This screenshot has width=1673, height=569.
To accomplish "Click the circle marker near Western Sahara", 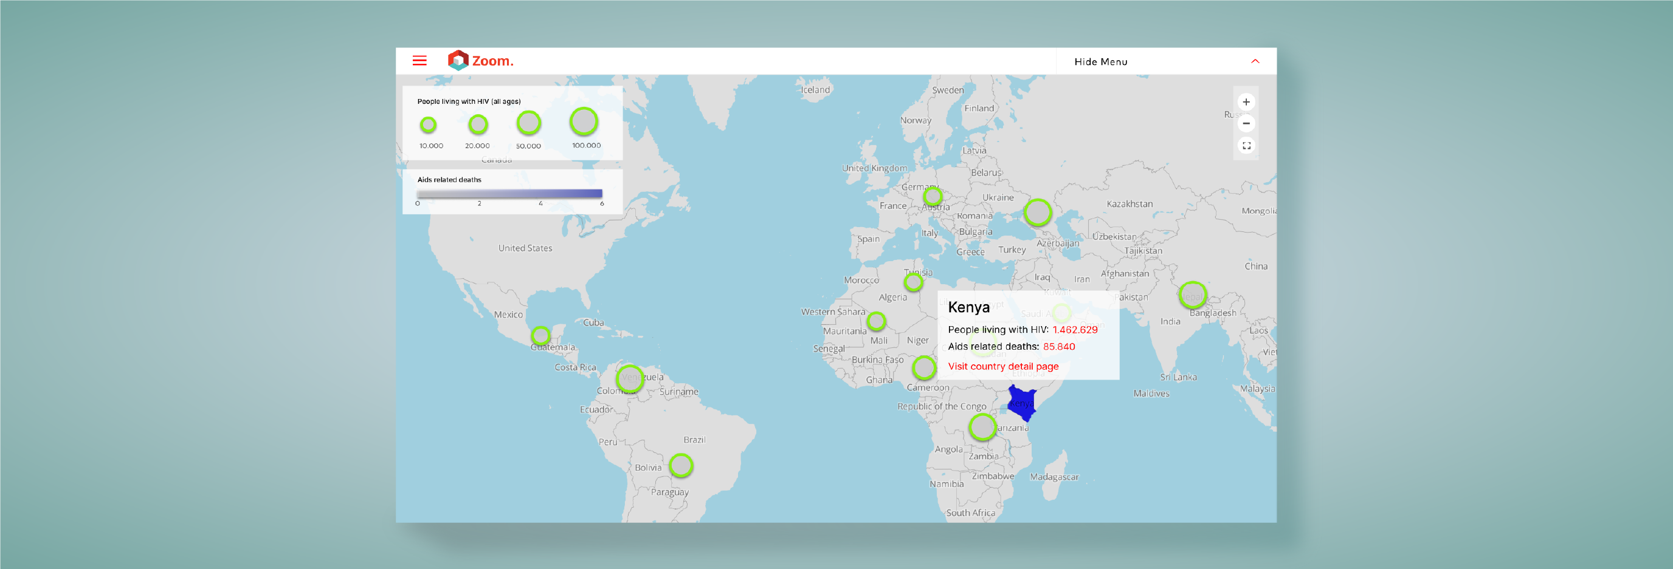I will tap(876, 321).
